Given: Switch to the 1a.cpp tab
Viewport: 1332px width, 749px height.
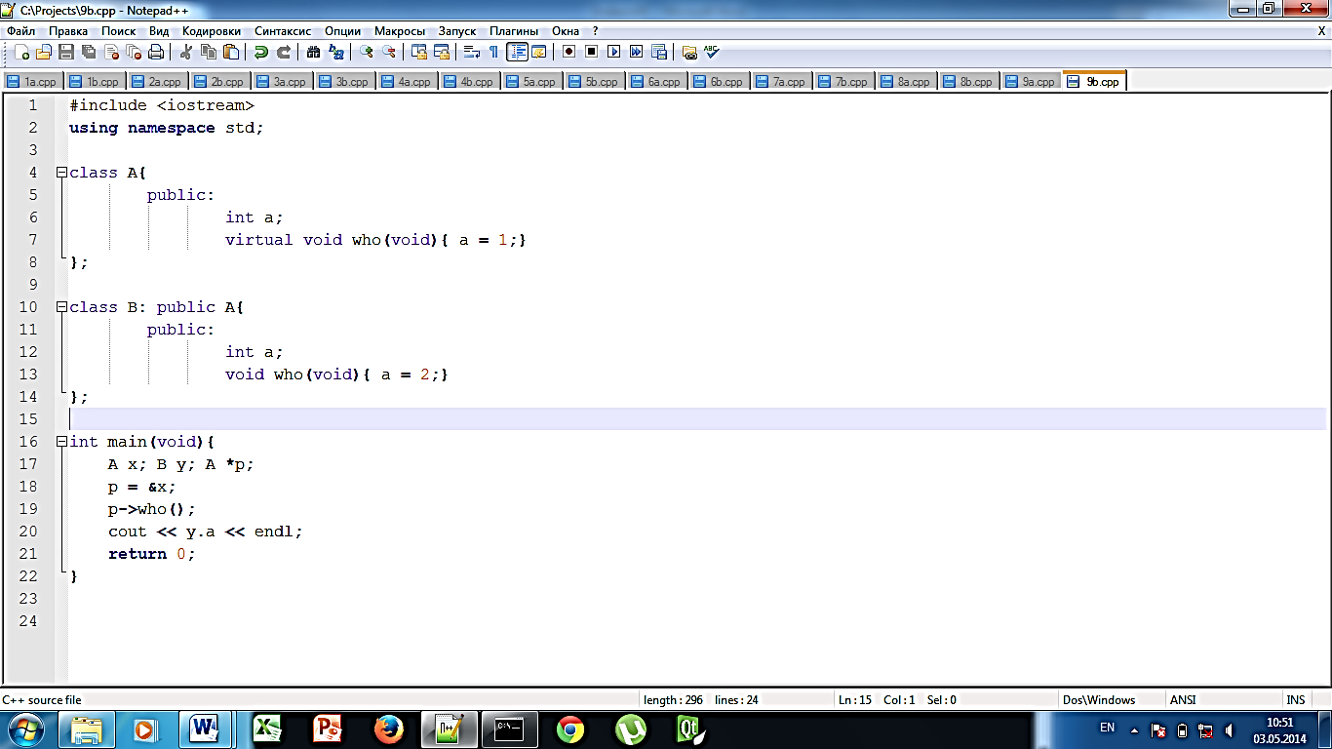Looking at the screenshot, I should point(32,82).
